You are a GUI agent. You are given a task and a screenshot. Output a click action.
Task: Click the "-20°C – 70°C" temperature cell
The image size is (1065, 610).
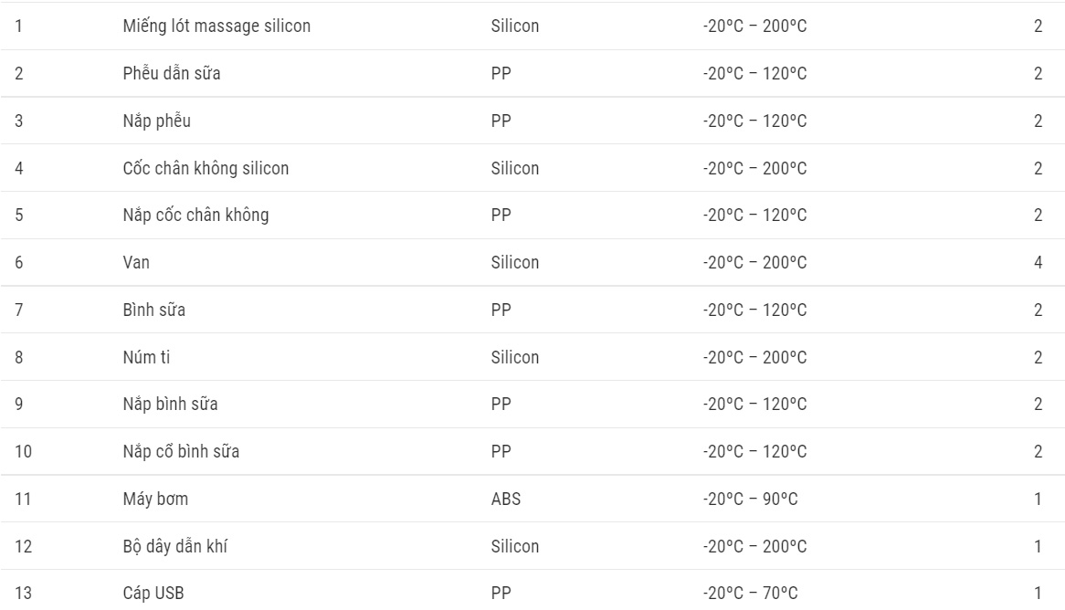point(751,594)
